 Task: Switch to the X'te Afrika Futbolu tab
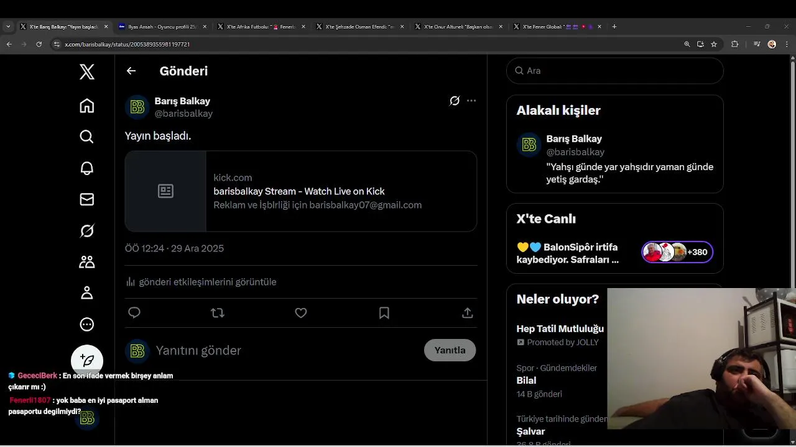pos(260,27)
